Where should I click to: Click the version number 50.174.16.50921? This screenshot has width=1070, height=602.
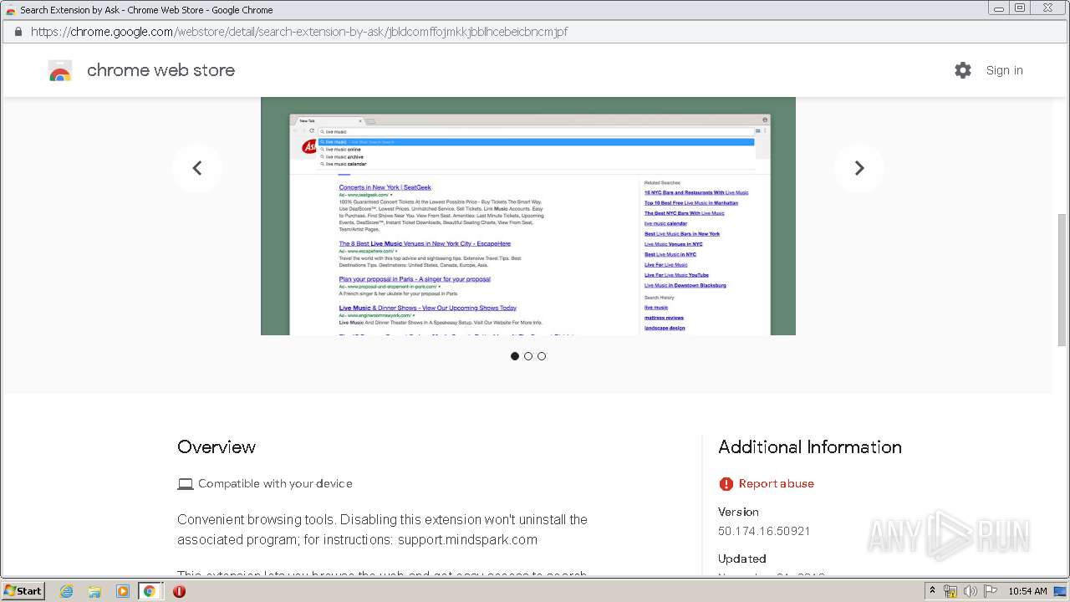pos(764,531)
